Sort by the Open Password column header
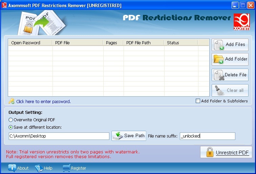256x174 pixels. 30,43
